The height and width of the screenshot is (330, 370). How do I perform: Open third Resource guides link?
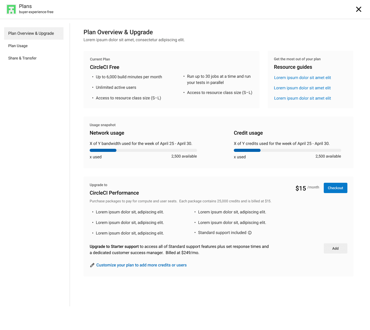302,98
